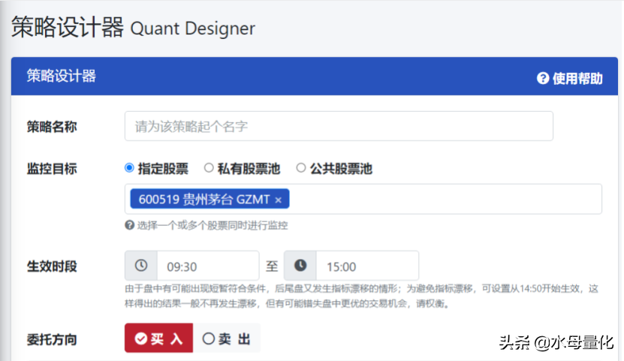Click the question mark icon beside 使用帮助

(x=543, y=78)
